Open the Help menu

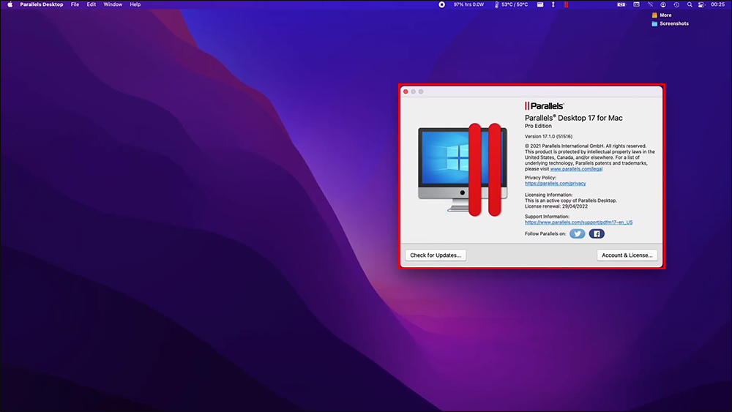click(x=135, y=4)
